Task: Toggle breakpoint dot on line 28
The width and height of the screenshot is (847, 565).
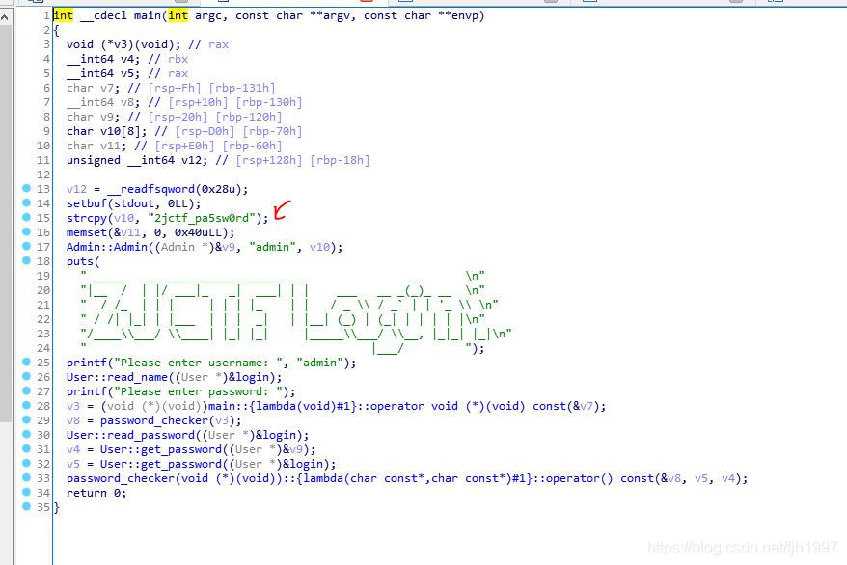Action: coord(26,405)
